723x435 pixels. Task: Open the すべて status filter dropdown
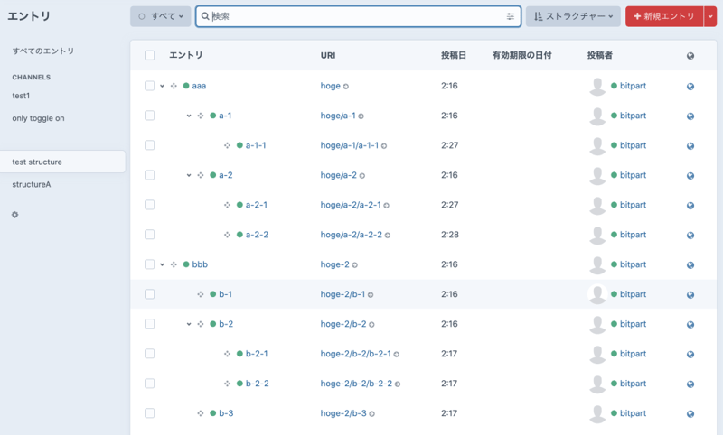(x=161, y=16)
